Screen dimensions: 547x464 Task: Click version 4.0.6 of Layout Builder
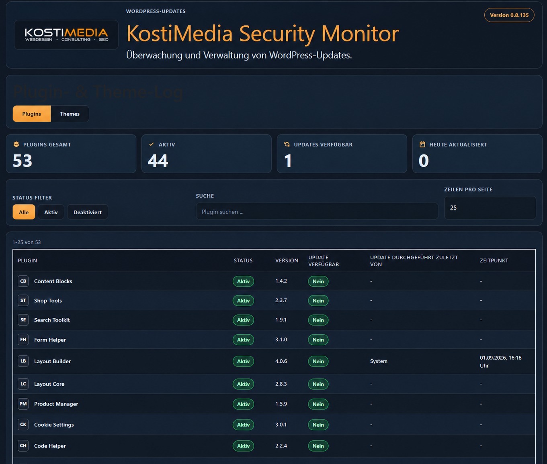click(x=281, y=361)
